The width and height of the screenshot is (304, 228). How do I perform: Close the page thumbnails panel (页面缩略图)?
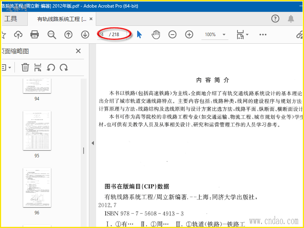[78, 51]
